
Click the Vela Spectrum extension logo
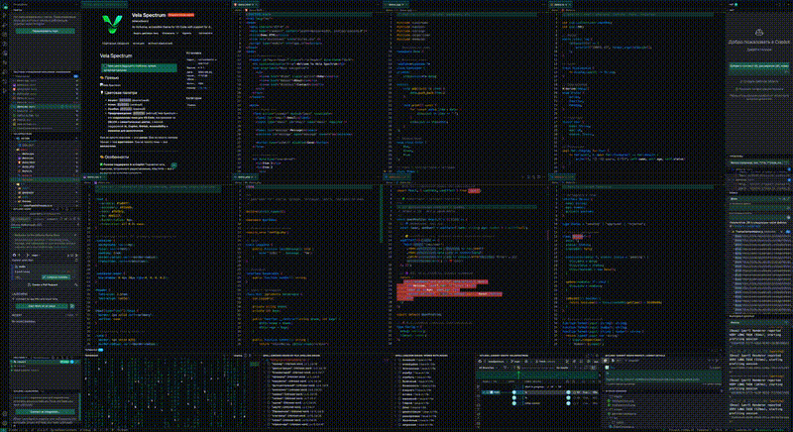pos(112,24)
